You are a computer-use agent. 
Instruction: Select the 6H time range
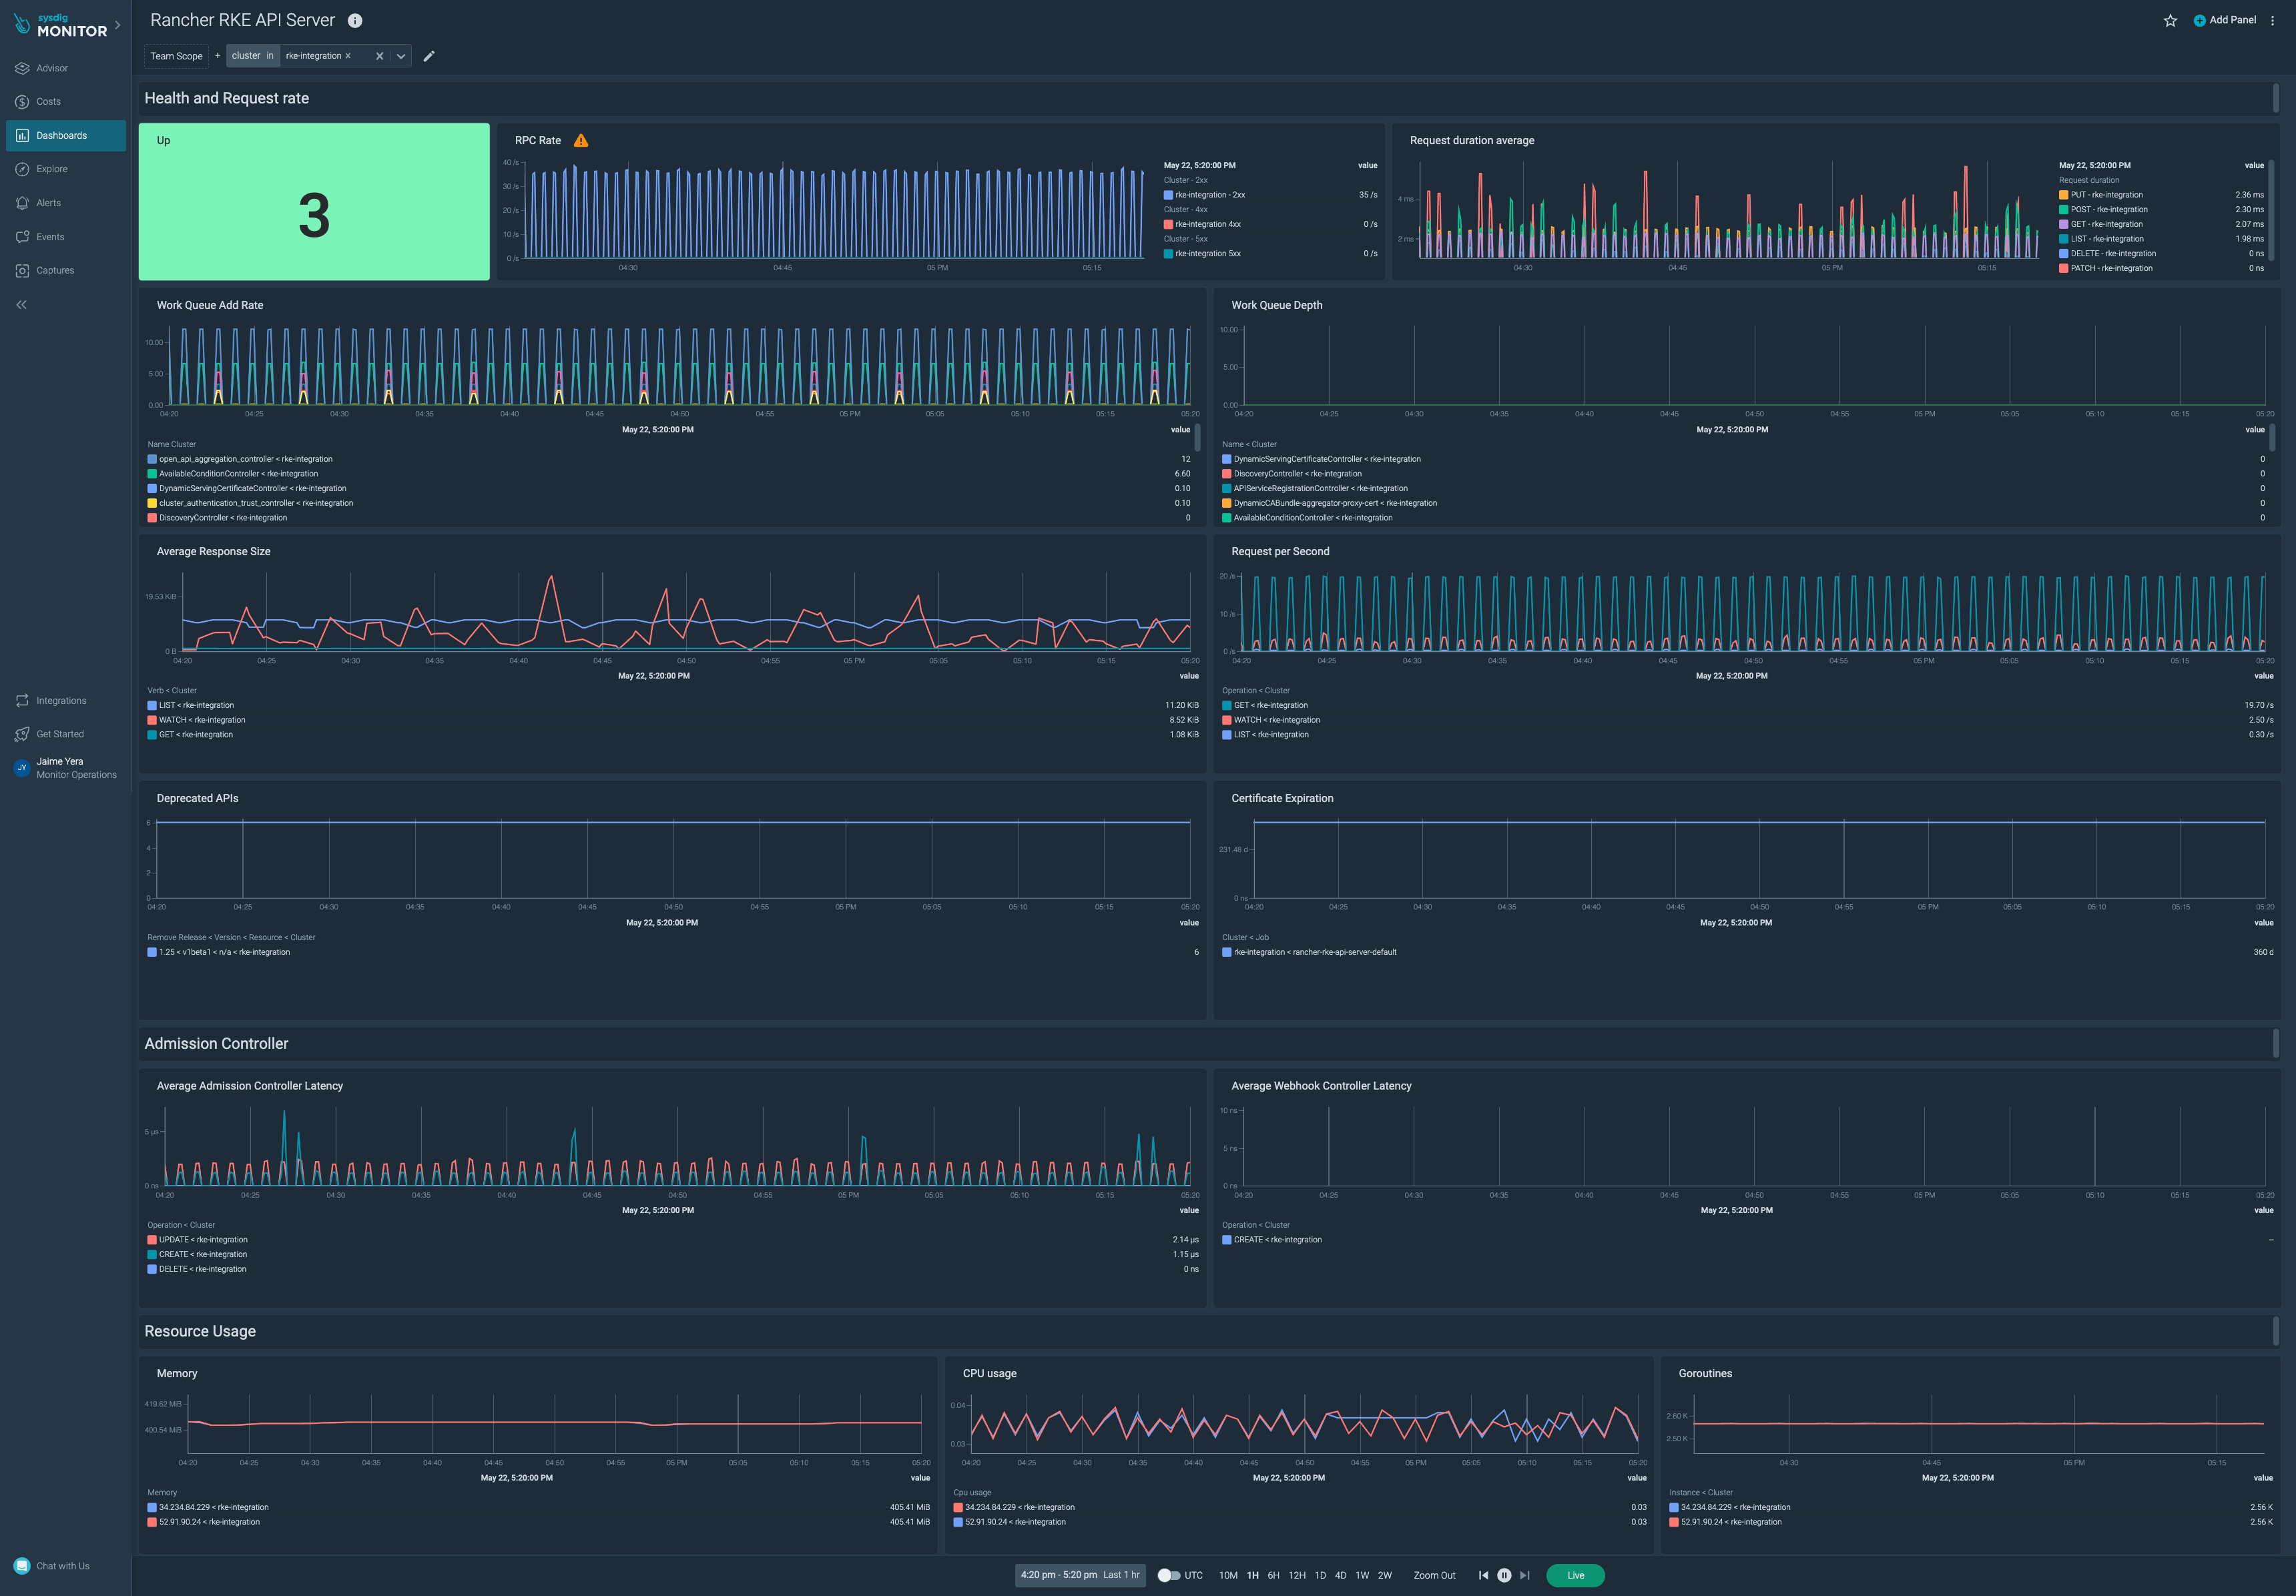tap(1273, 1575)
